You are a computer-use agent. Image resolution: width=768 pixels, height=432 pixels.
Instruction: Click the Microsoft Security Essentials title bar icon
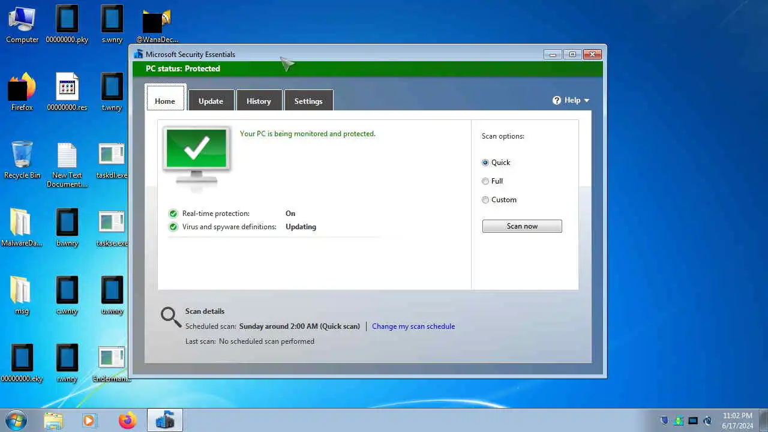[139, 54]
